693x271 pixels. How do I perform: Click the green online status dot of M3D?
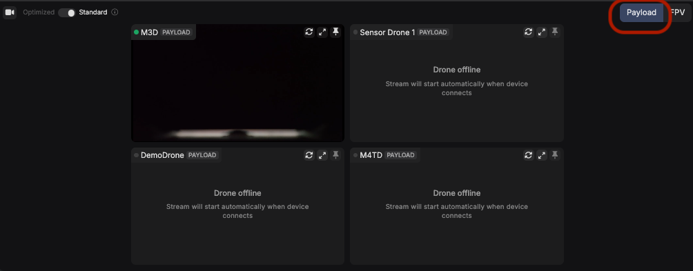[x=136, y=32]
